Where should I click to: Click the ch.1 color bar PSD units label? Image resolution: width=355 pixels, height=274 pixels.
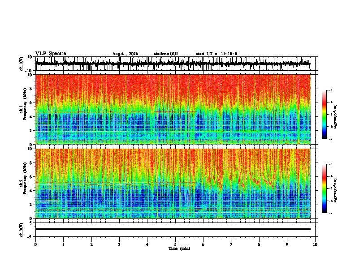[336, 117]
